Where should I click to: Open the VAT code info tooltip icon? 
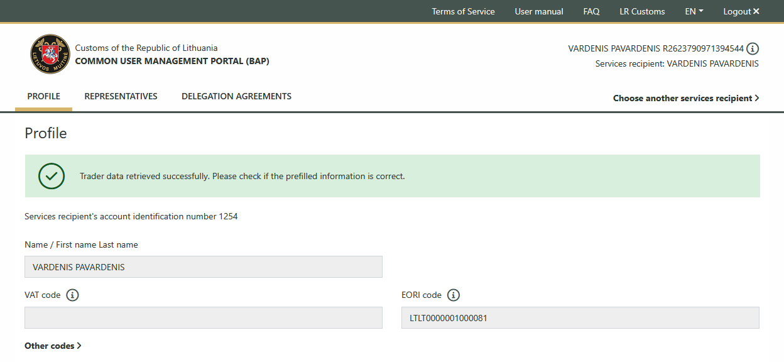[72, 295]
